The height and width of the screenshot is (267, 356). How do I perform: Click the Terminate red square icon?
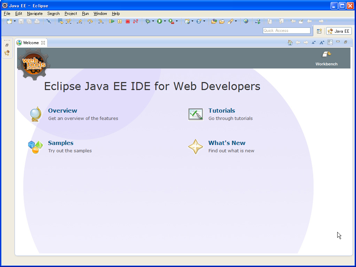(x=127, y=21)
